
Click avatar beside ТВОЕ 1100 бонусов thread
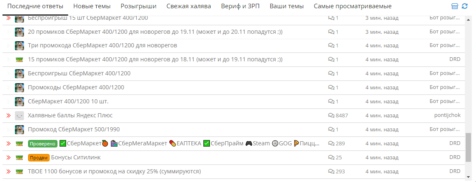[x=19, y=171]
